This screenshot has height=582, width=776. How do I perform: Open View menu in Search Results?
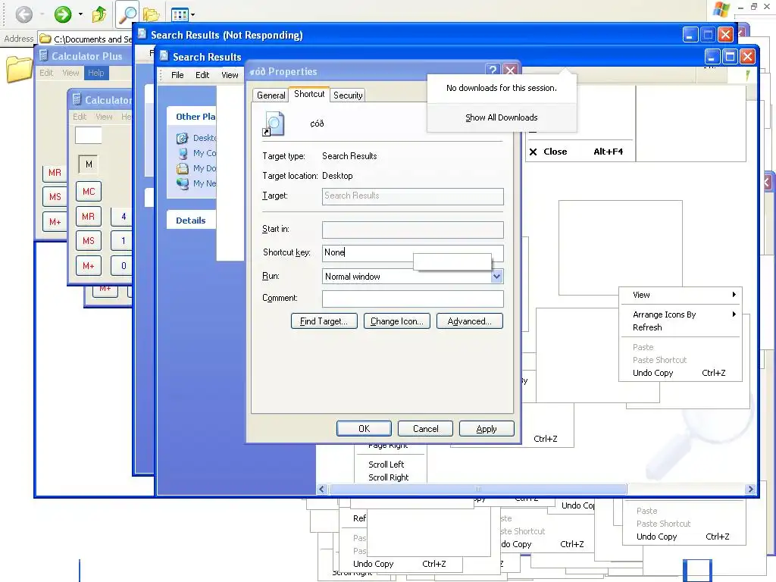[x=230, y=75]
